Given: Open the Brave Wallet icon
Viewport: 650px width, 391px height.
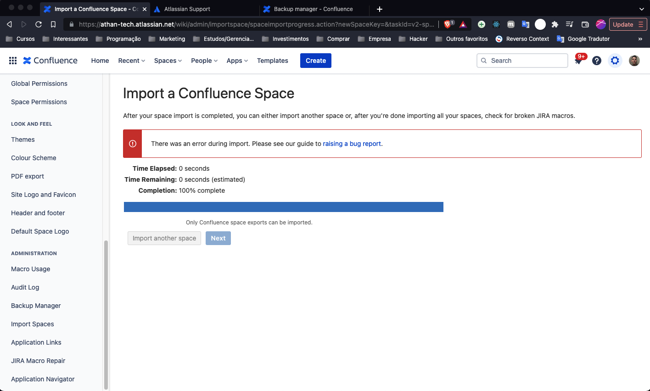Looking at the screenshot, I should click(585, 24).
